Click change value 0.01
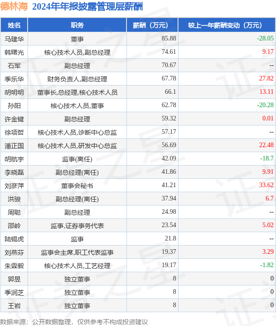This screenshot has height=326, width=276. point(268,118)
